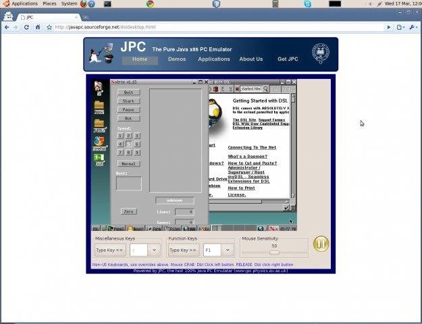Adjust the Mouse Sensitivity slider handle
Screen dimensions: 422x324
pyautogui.click(x=274, y=252)
